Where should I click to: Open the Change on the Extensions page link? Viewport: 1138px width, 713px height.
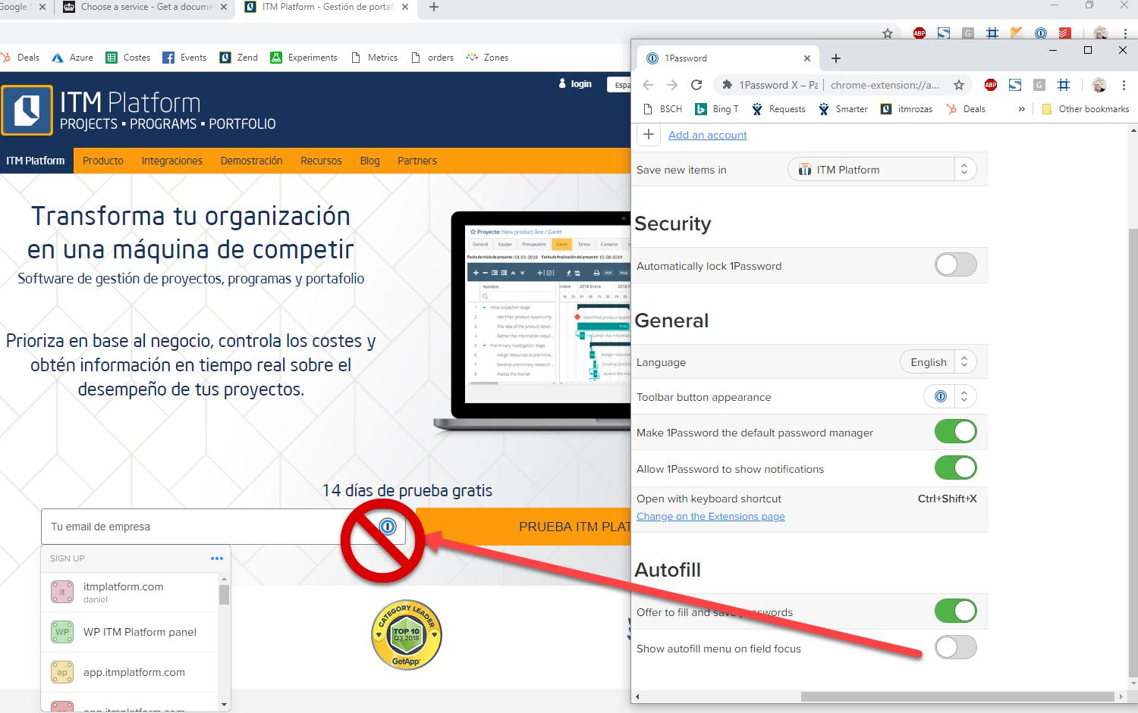coord(710,516)
